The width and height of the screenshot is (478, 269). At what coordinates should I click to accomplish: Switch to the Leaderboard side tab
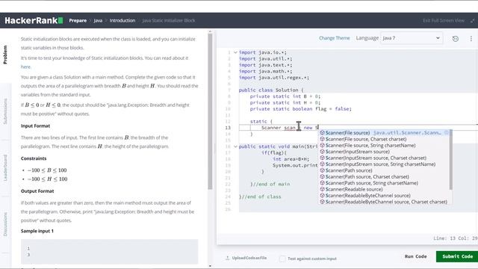click(x=5, y=167)
